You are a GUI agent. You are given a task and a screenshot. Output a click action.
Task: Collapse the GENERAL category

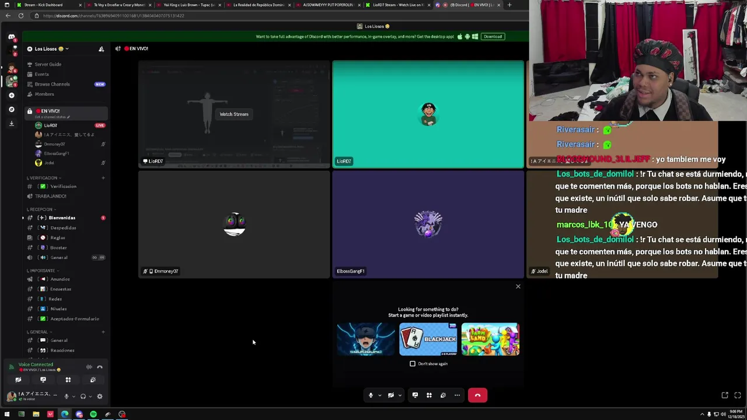click(x=39, y=332)
